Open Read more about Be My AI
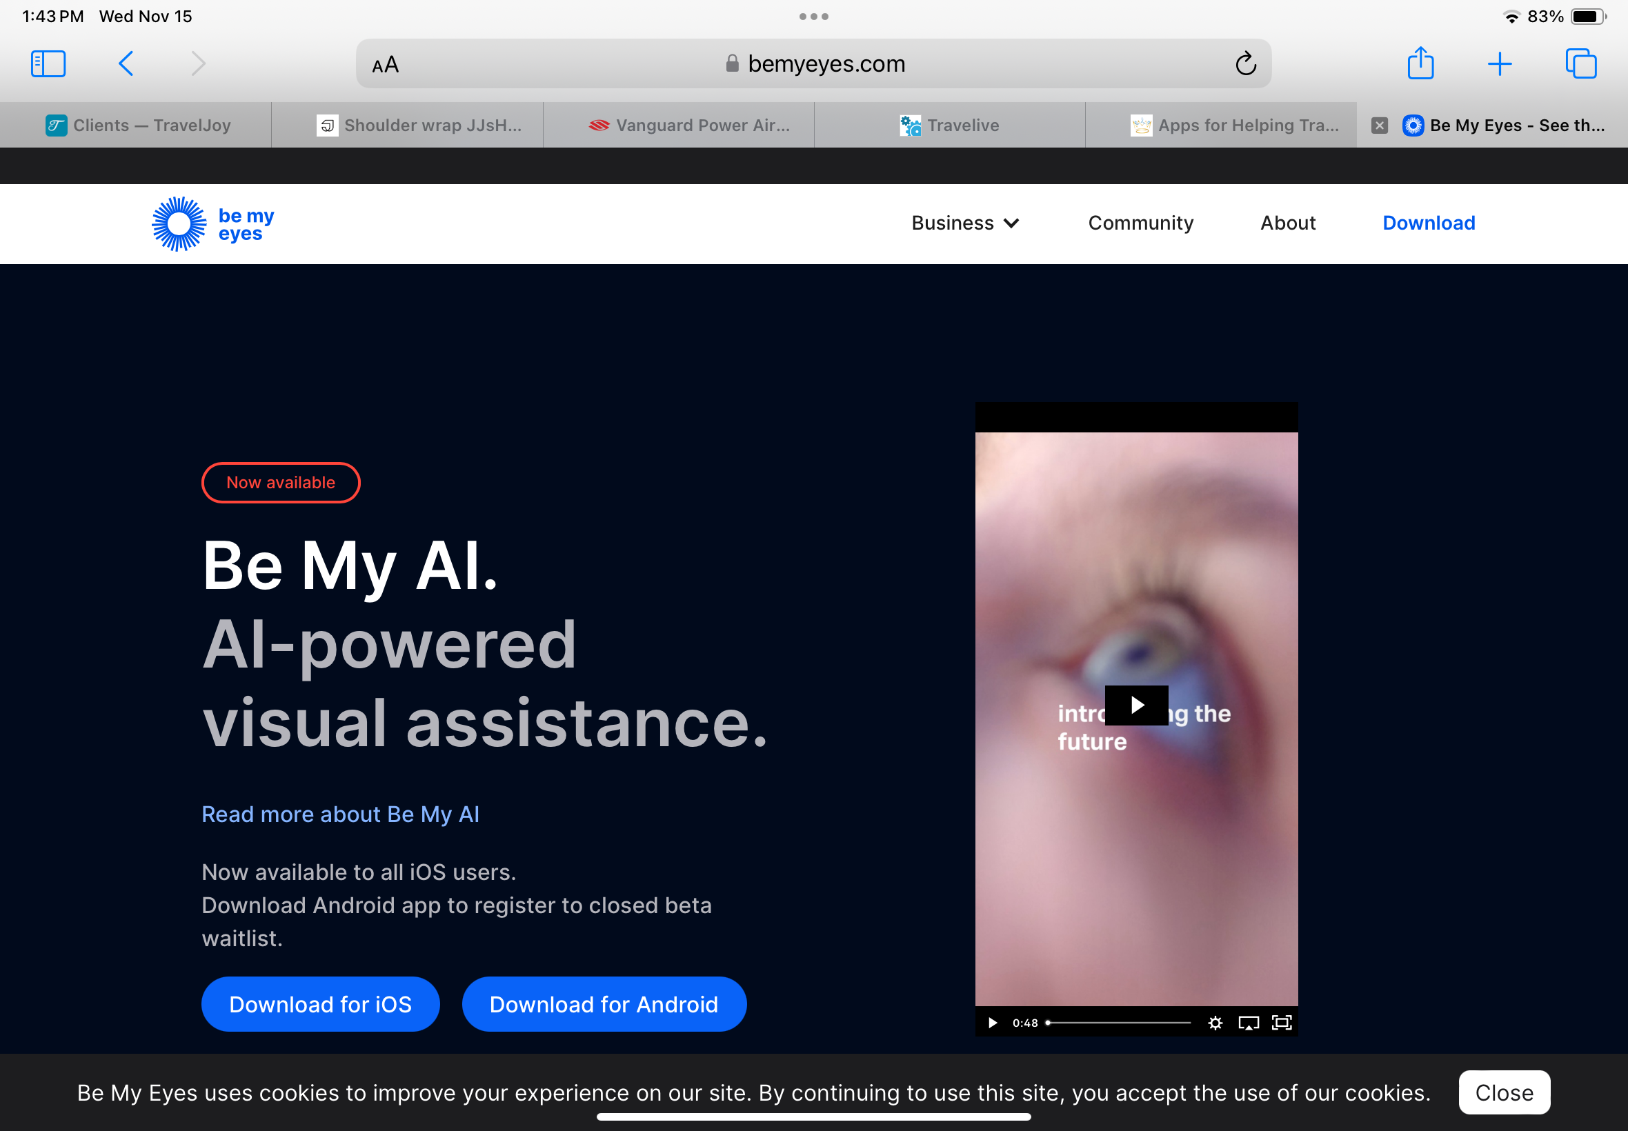The image size is (1628, 1131). [340, 814]
